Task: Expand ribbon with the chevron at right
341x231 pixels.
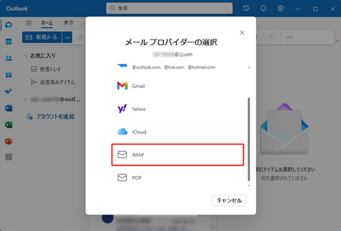Action: [x=337, y=41]
